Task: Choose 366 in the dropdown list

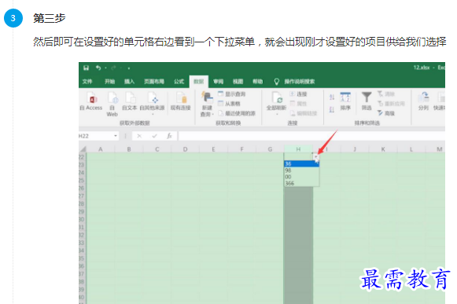Action: pyautogui.click(x=302, y=184)
